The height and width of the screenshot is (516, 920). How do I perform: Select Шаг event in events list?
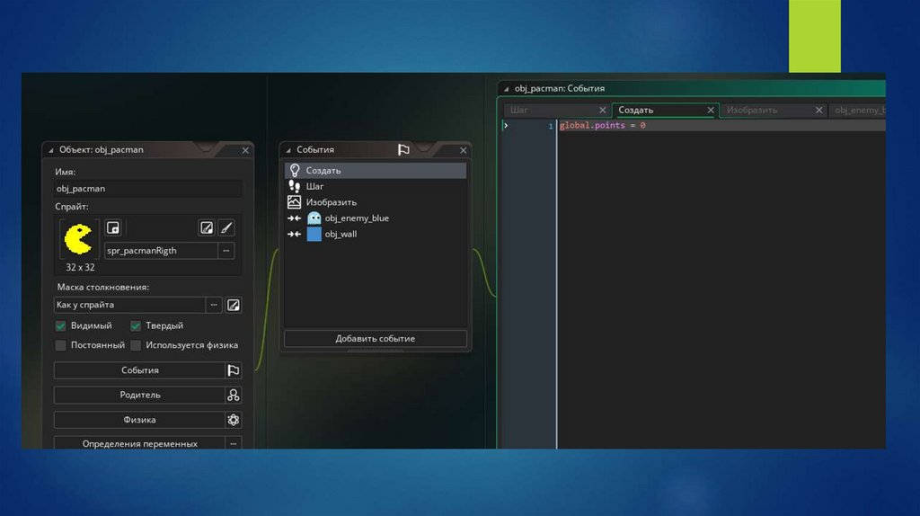[x=376, y=186]
